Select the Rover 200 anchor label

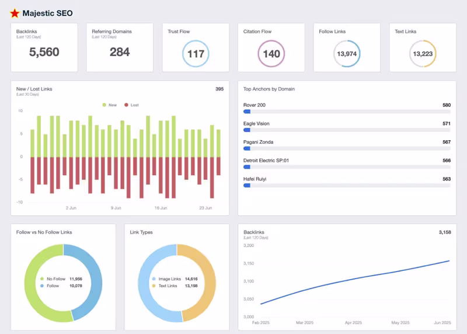[255, 105]
